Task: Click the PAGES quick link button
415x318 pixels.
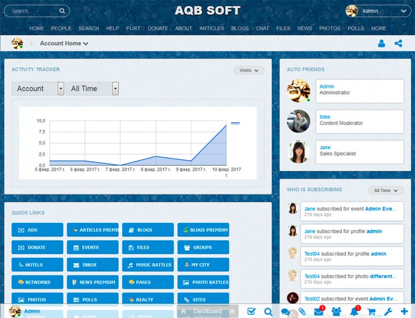Action: pyautogui.click(x=148, y=282)
